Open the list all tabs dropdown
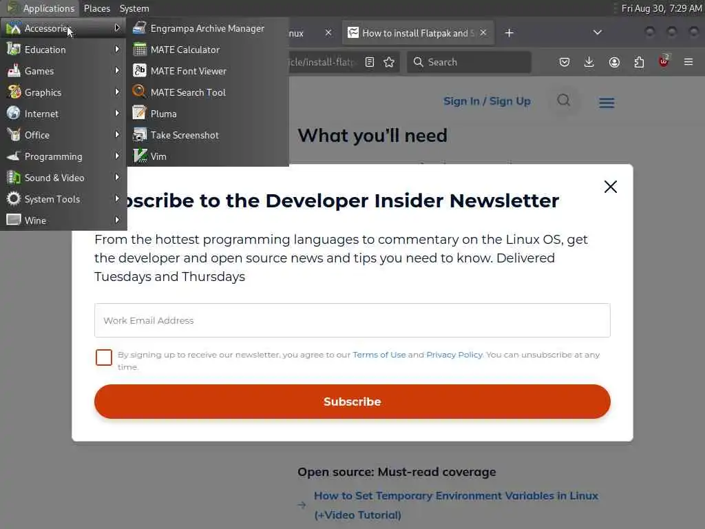 click(598, 32)
